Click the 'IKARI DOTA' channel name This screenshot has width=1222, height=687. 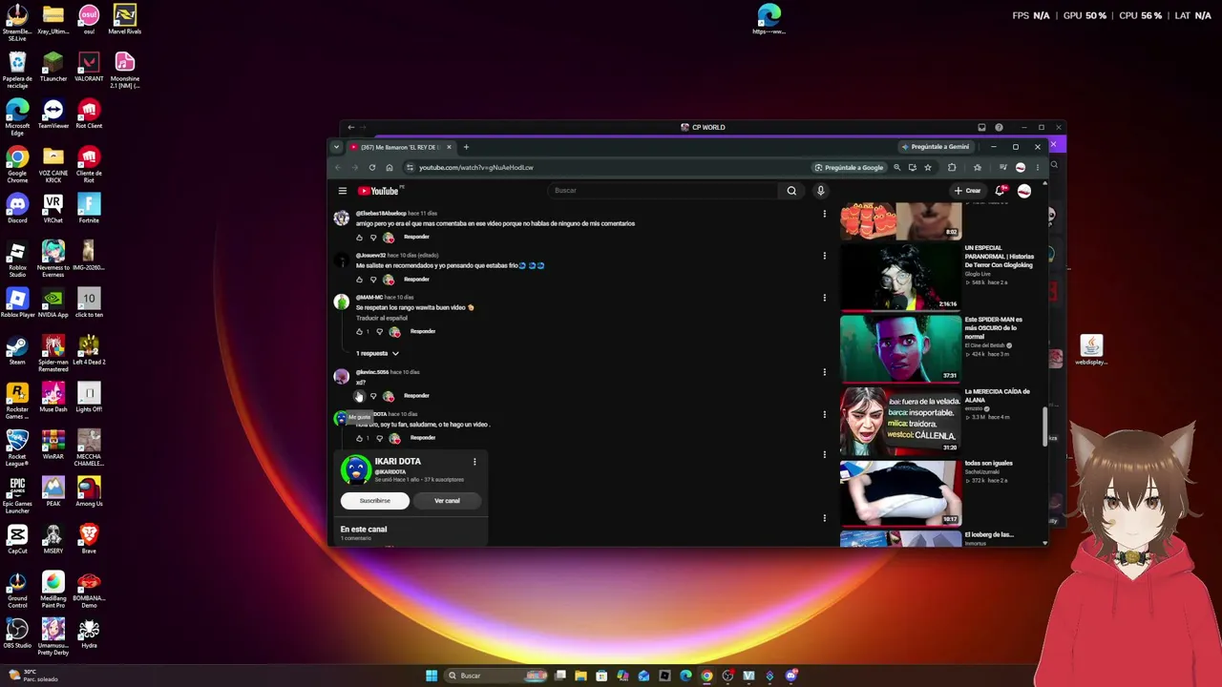397,462
